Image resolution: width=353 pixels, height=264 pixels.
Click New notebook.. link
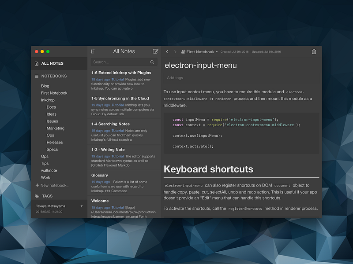click(54, 185)
